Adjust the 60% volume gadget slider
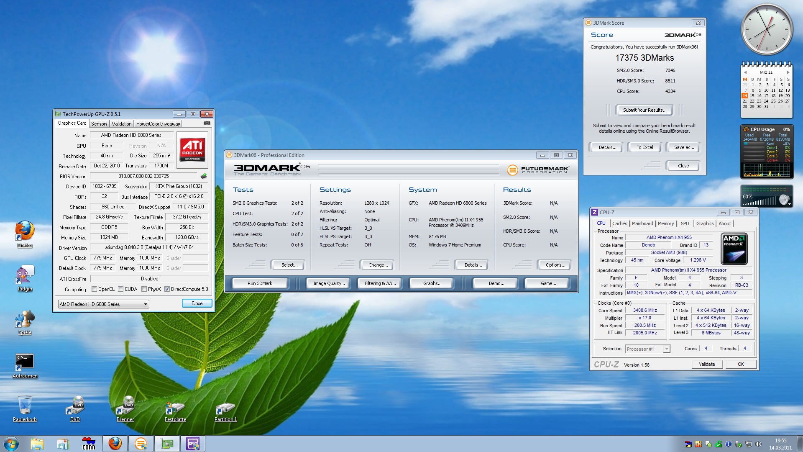 tap(760, 201)
